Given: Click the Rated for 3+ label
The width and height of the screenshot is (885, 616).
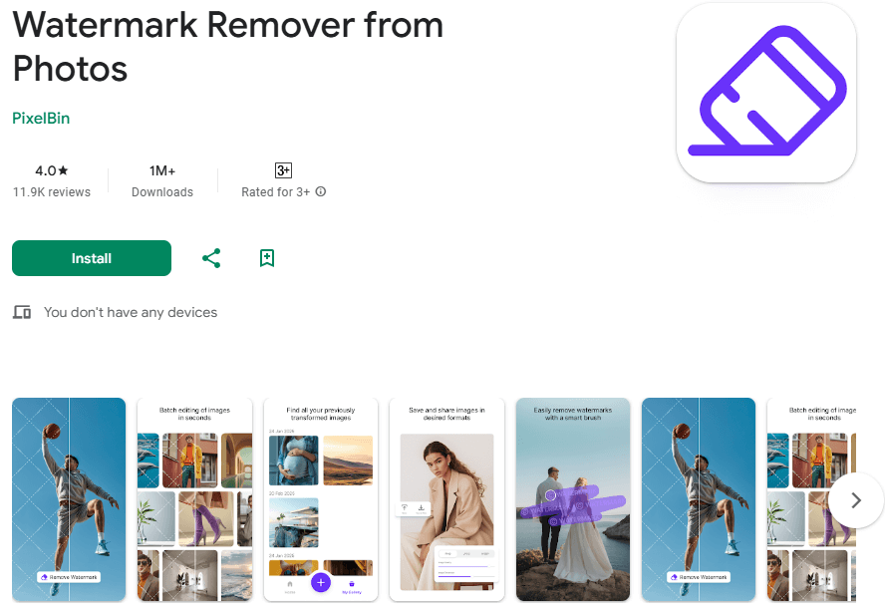Looking at the screenshot, I should pyautogui.click(x=275, y=192).
